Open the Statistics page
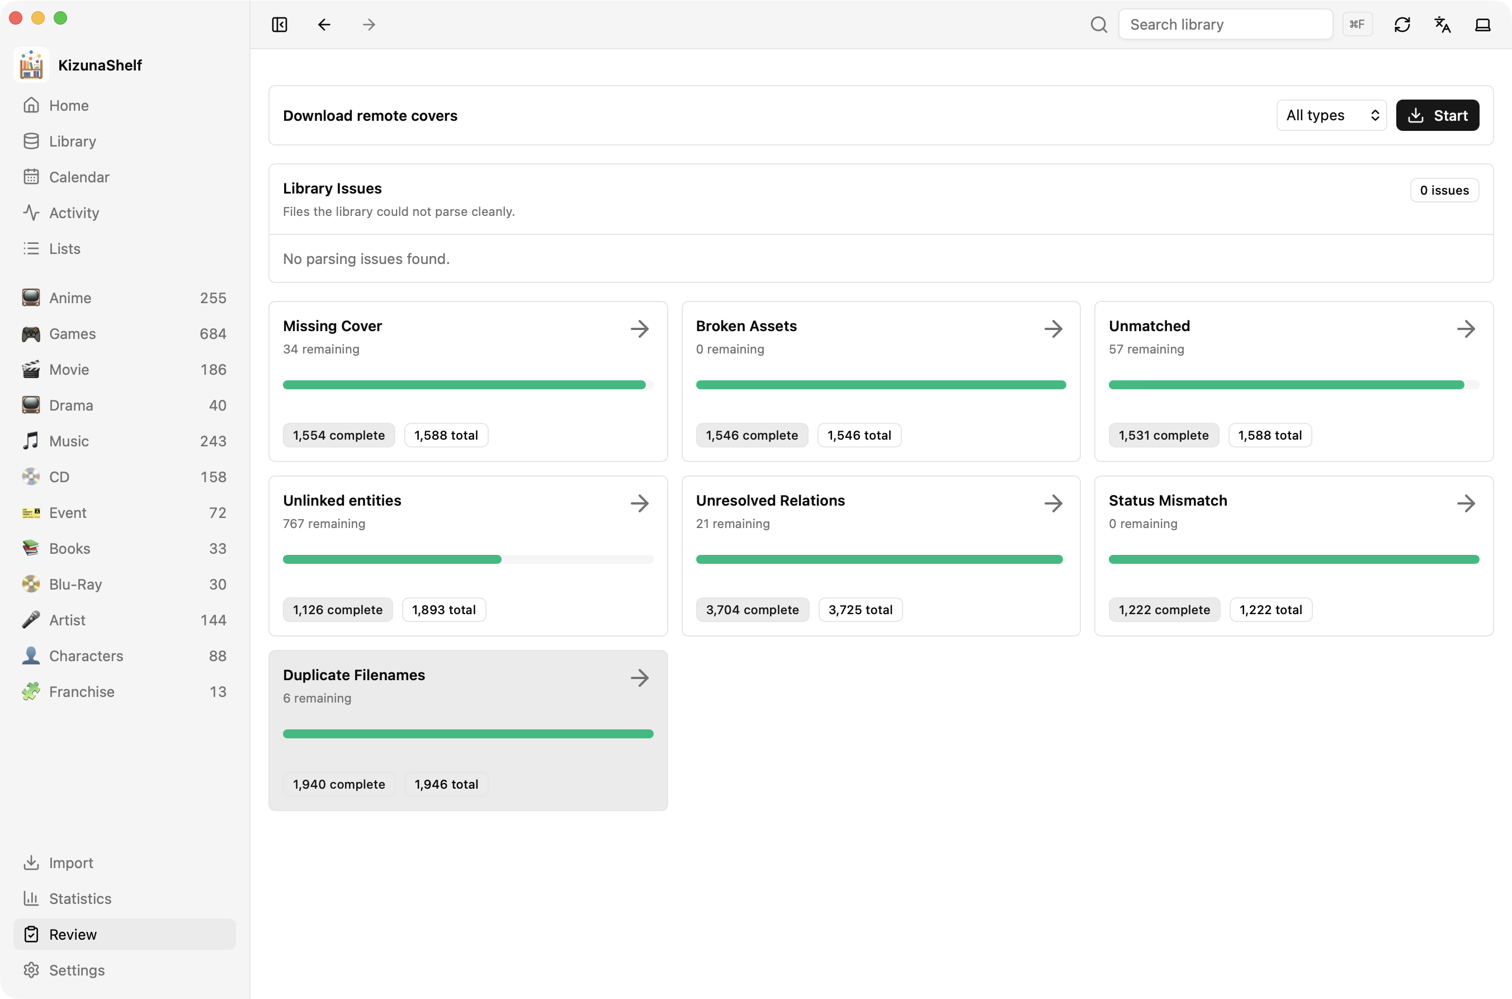 pyautogui.click(x=125, y=898)
